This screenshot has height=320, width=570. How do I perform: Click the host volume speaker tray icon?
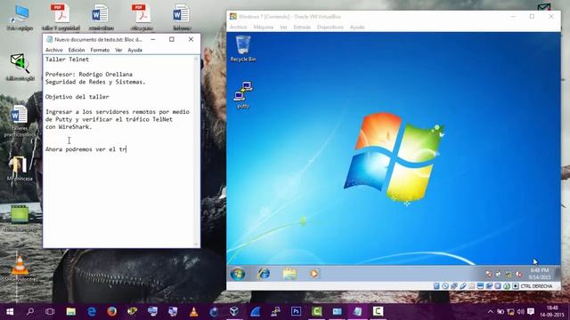(520, 312)
